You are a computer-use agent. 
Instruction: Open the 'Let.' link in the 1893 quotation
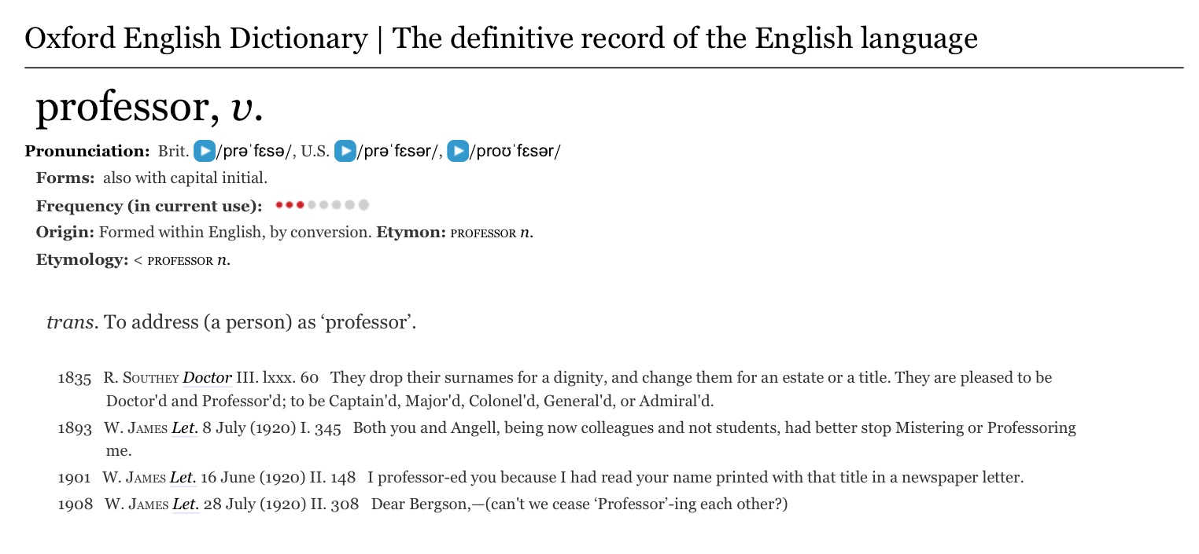click(183, 428)
